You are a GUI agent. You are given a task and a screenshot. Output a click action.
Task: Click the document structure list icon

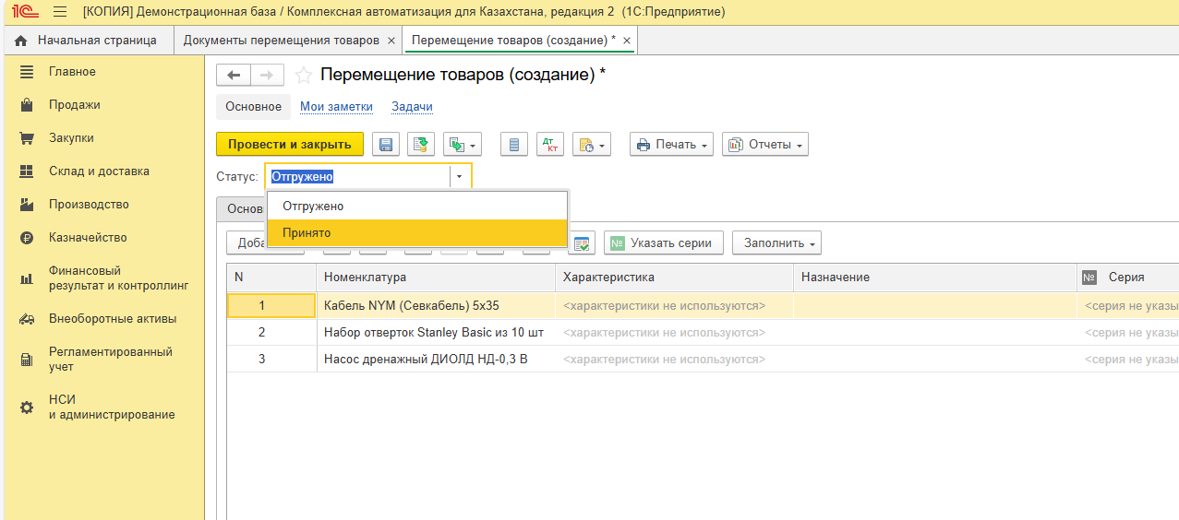tap(514, 145)
